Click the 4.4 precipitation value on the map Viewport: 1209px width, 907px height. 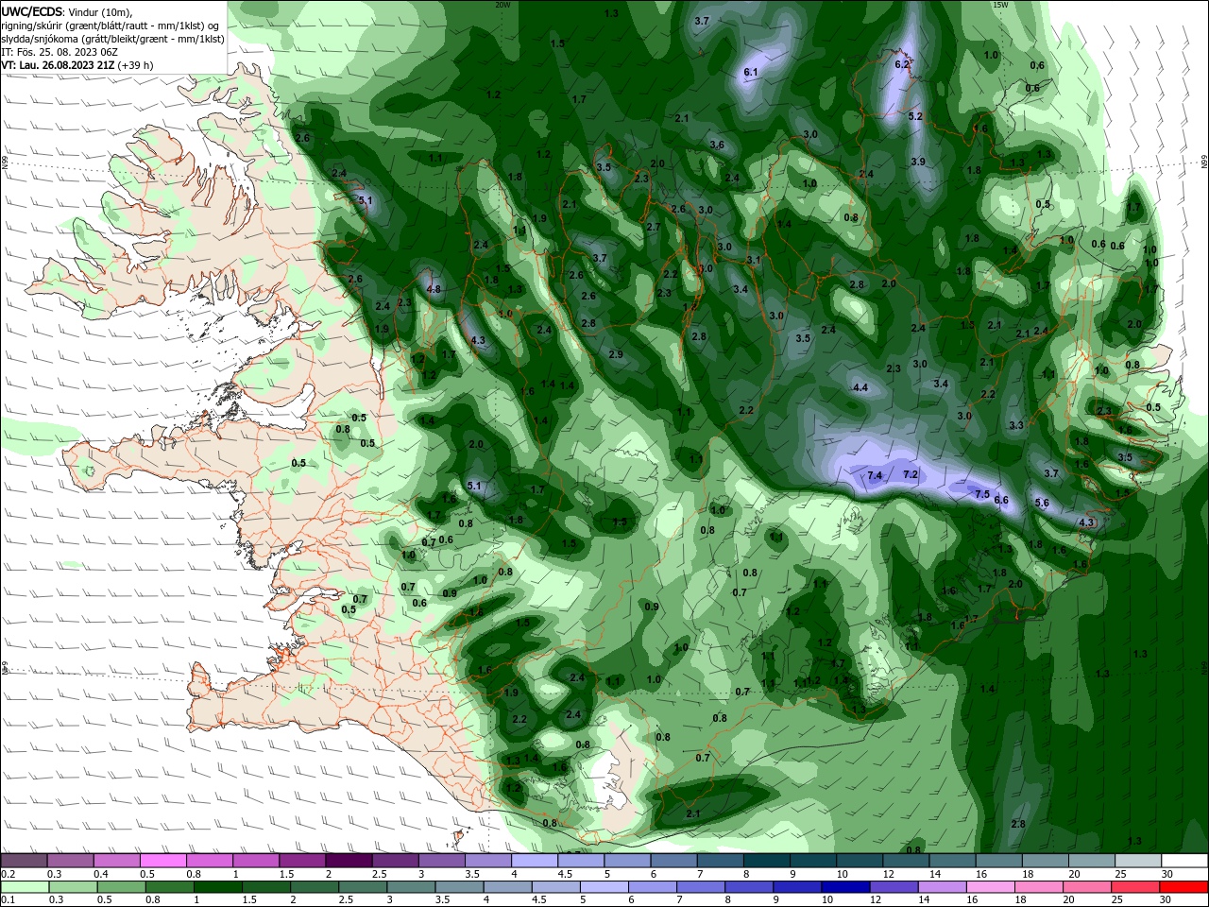(x=860, y=388)
